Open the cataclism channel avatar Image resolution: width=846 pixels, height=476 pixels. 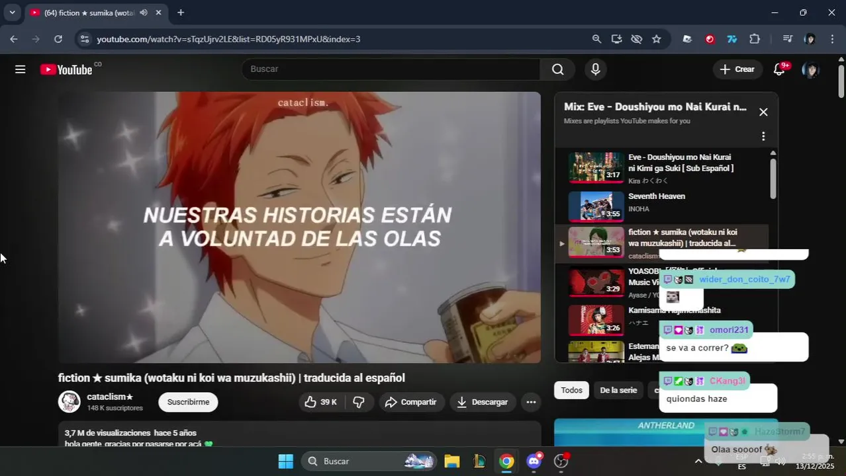click(x=70, y=402)
